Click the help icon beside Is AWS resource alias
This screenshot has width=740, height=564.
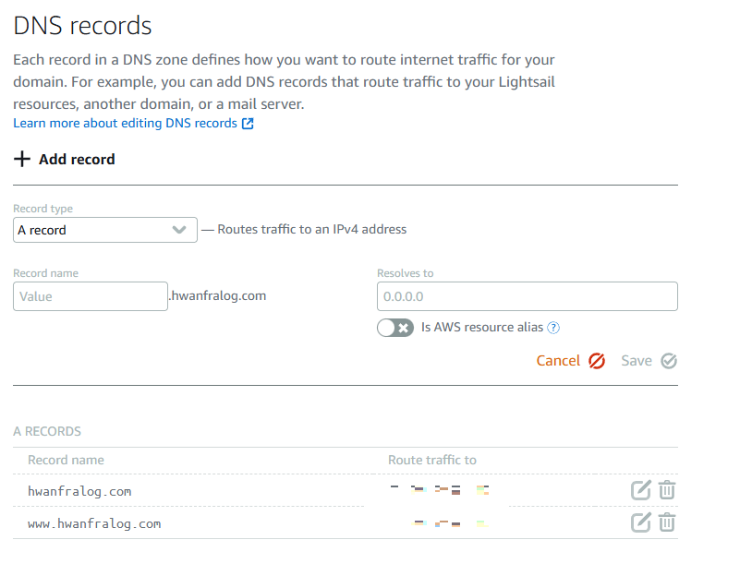pos(553,327)
